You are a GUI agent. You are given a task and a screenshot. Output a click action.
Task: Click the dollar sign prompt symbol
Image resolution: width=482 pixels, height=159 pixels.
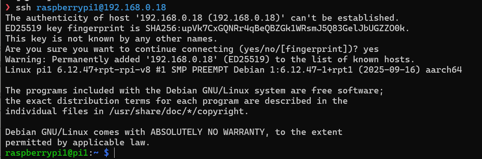[x=106, y=153]
